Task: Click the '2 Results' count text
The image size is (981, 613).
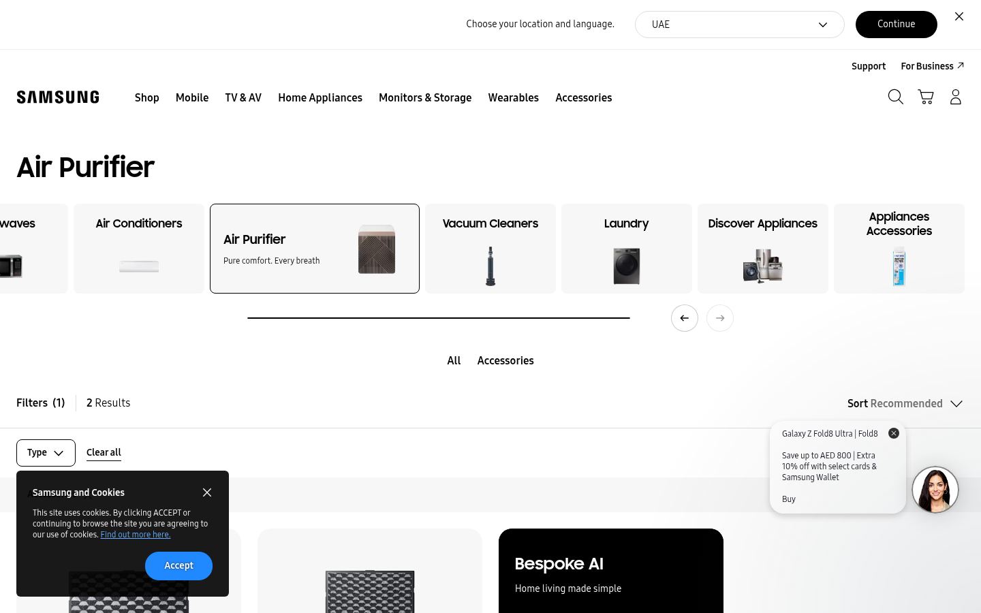Action: [x=108, y=403]
